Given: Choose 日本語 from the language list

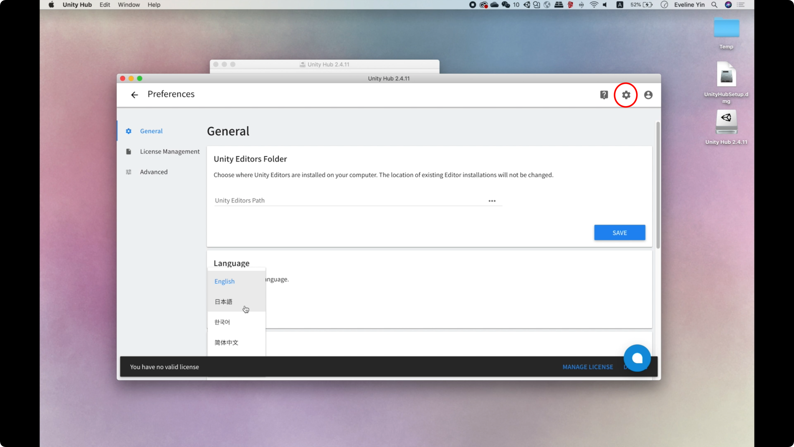Looking at the screenshot, I should click(x=224, y=301).
